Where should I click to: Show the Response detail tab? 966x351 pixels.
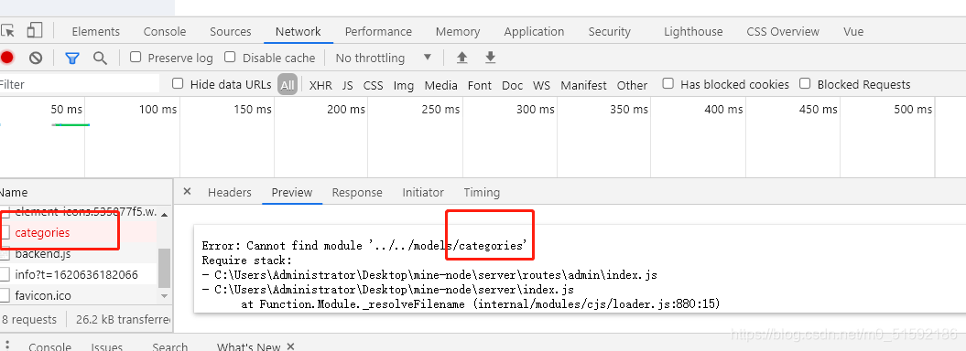click(x=357, y=192)
